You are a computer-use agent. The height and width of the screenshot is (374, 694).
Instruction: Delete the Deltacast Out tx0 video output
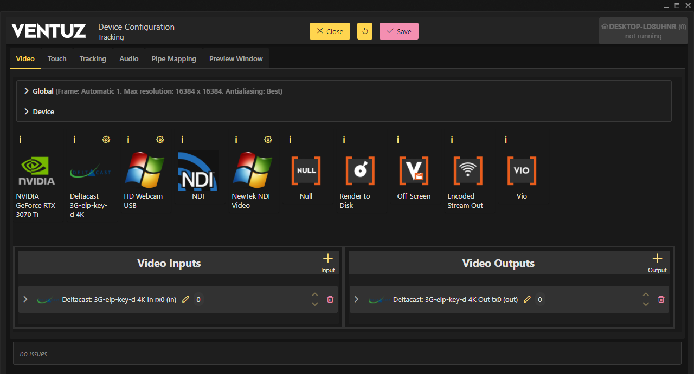click(661, 299)
